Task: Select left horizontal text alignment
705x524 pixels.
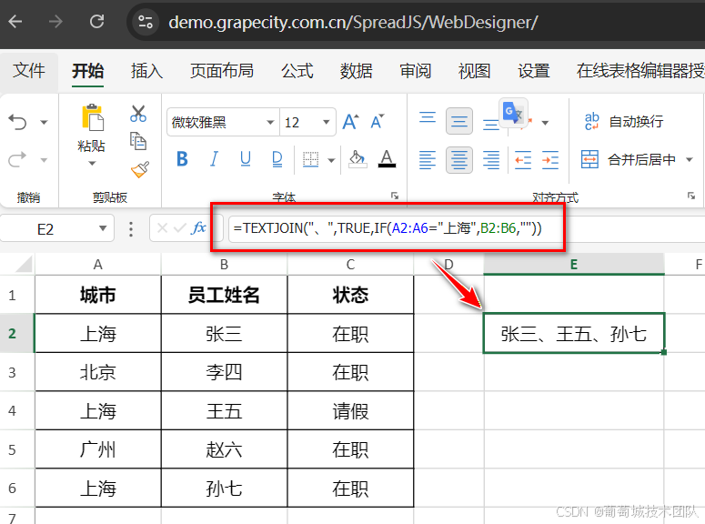Action: tap(428, 160)
